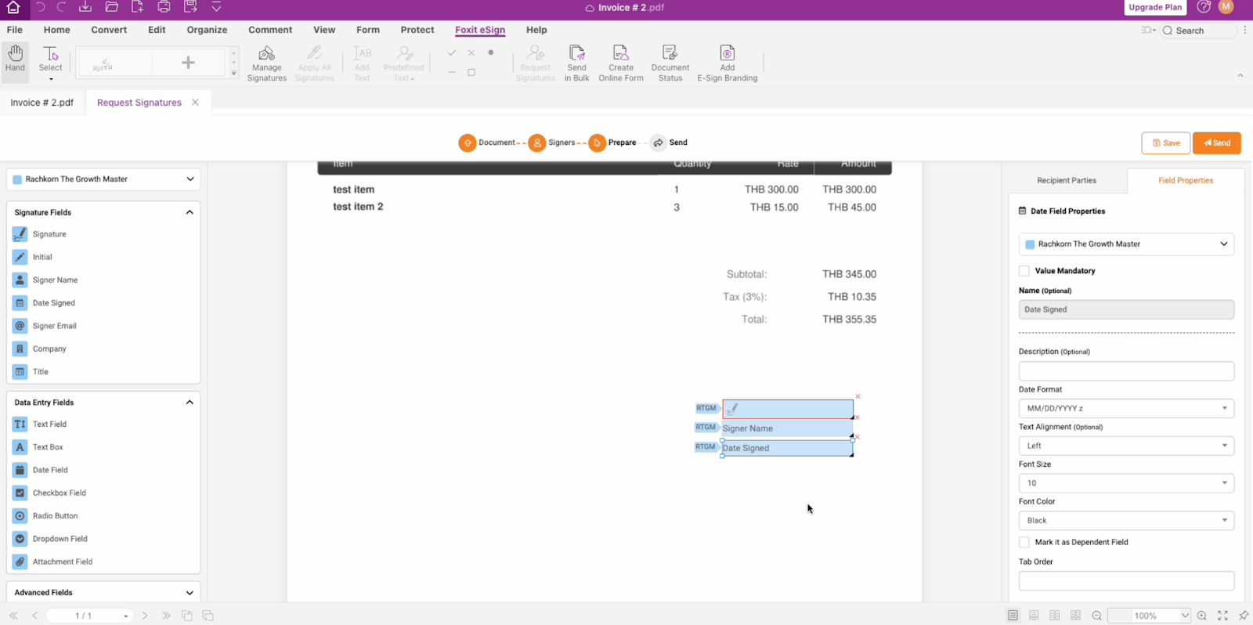
Task: Switch to Invoice # 2.pdf tab
Action: 42,103
